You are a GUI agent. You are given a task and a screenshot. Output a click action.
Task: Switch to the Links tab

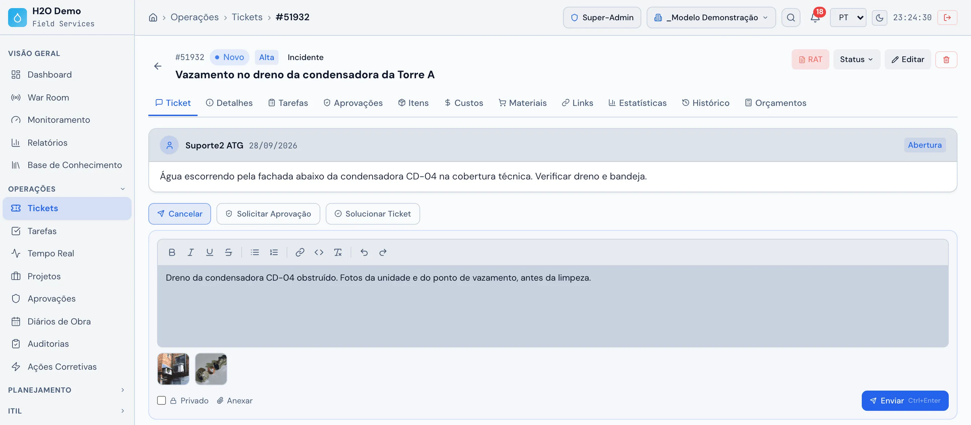[x=578, y=103]
